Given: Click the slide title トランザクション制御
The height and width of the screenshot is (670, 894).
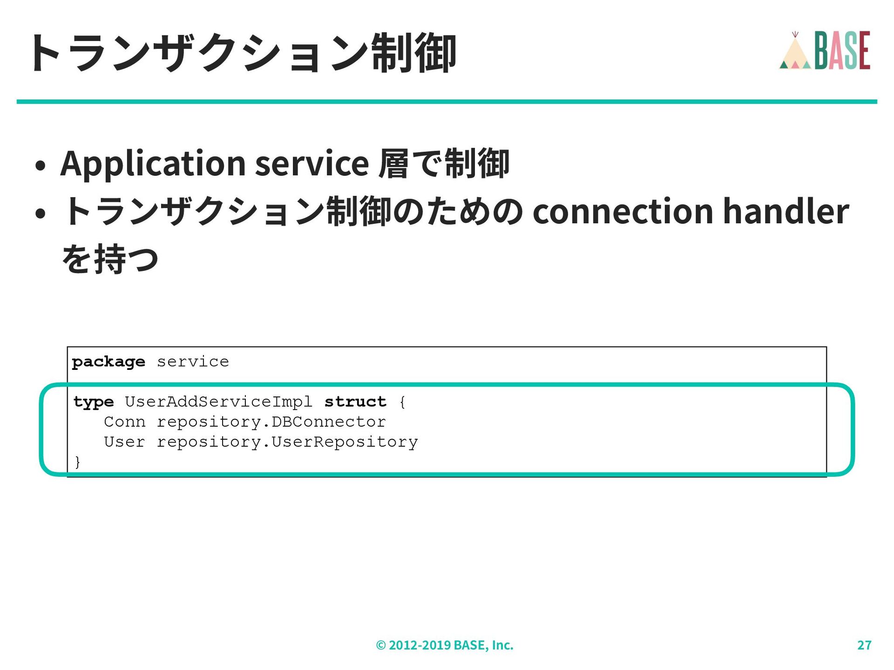Looking at the screenshot, I should click(242, 54).
